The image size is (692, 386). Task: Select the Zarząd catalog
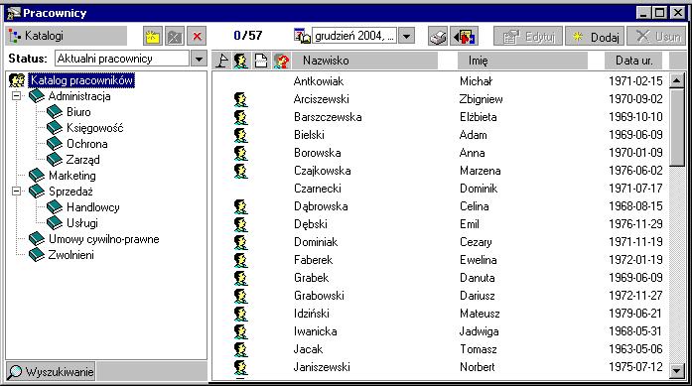[x=83, y=160]
